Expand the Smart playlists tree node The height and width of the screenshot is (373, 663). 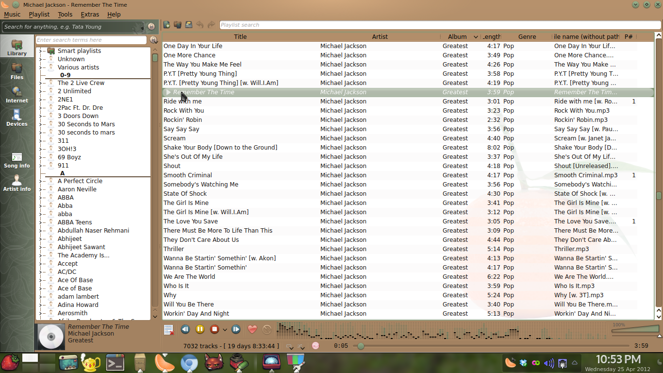[40, 51]
